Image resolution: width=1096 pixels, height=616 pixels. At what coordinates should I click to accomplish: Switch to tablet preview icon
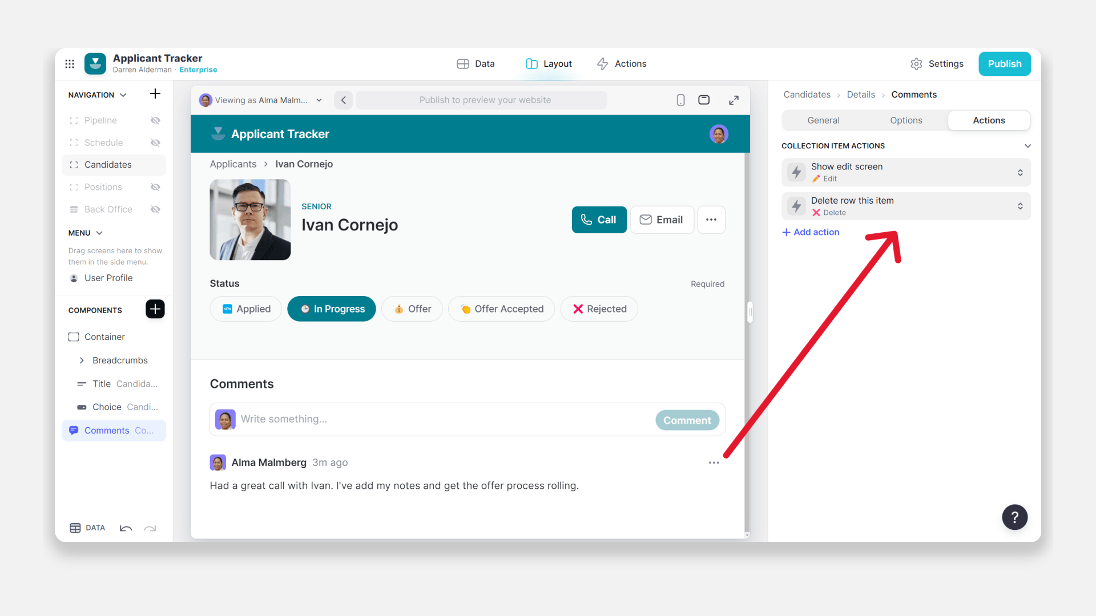[704, 100]
